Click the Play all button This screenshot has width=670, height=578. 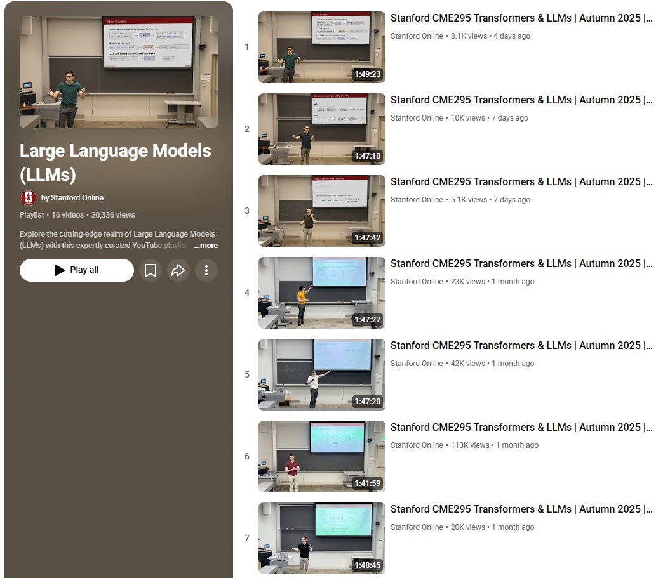tap(76, 270)
